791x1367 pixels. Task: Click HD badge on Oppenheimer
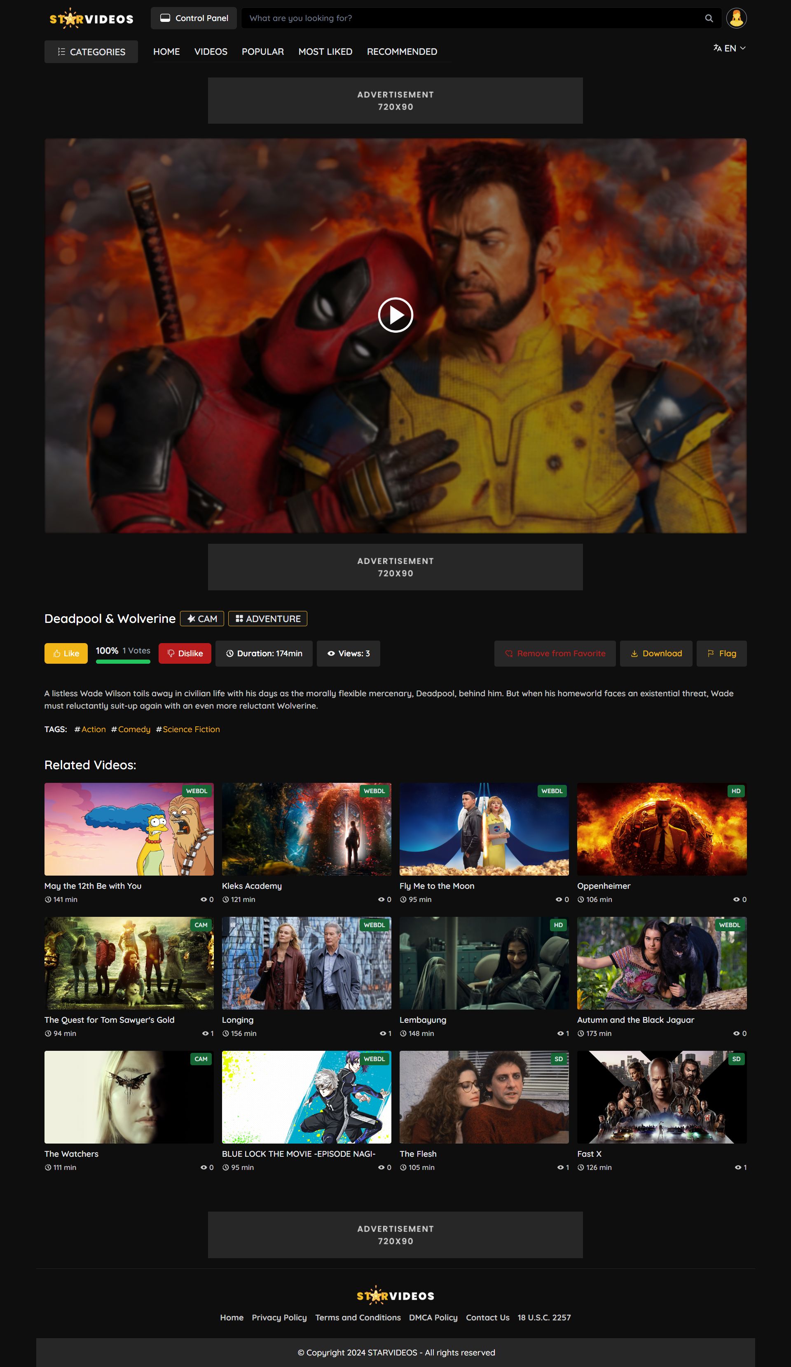click(736, 791)
